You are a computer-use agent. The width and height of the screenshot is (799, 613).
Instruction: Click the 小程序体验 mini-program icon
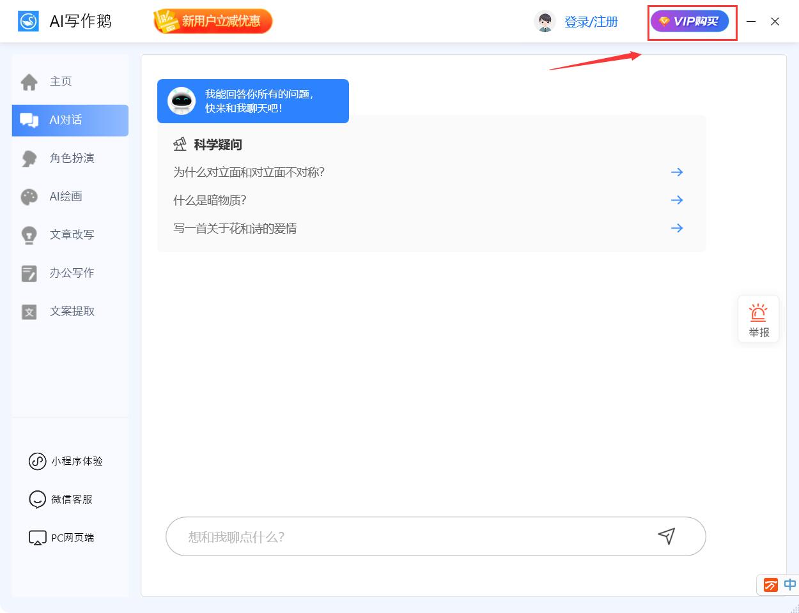[37, 461]
